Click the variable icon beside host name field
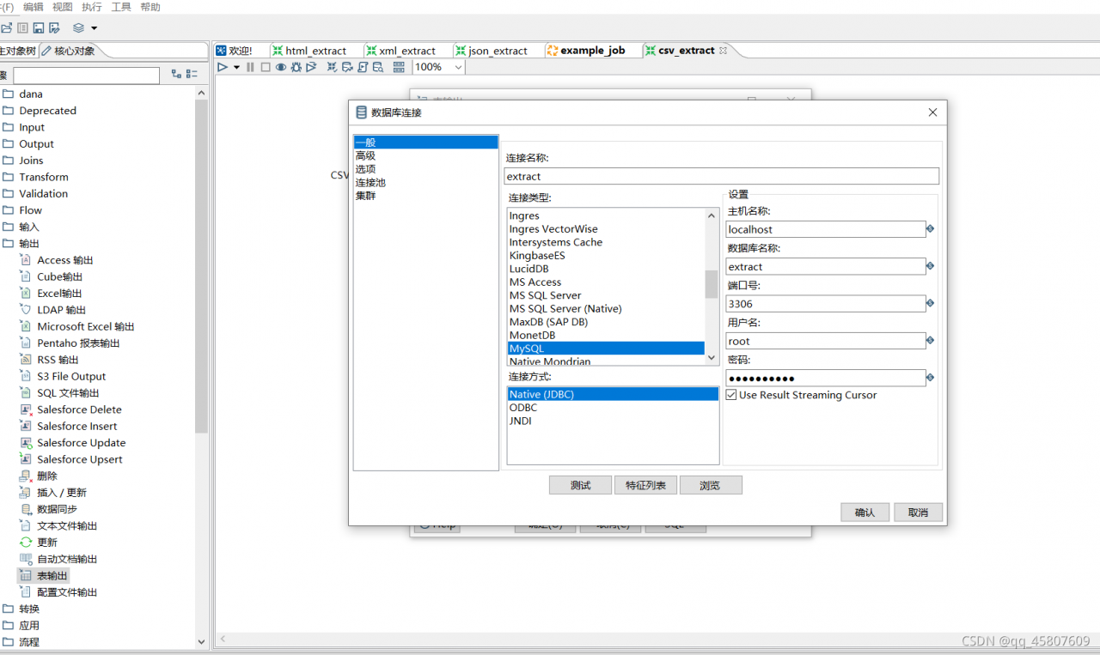This screenshot has width=1100, height=655. tap(930, 229)
